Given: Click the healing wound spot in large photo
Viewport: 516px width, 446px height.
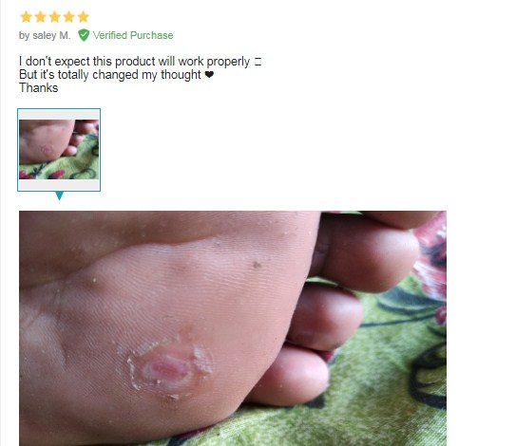Looking at the screenshot, I should click(168, 368).
